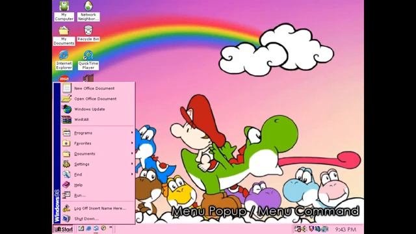The height and width of the screenshot is (234, 416).
Task: Choose Run... in the Start menu
Action: tap(98, 195)
